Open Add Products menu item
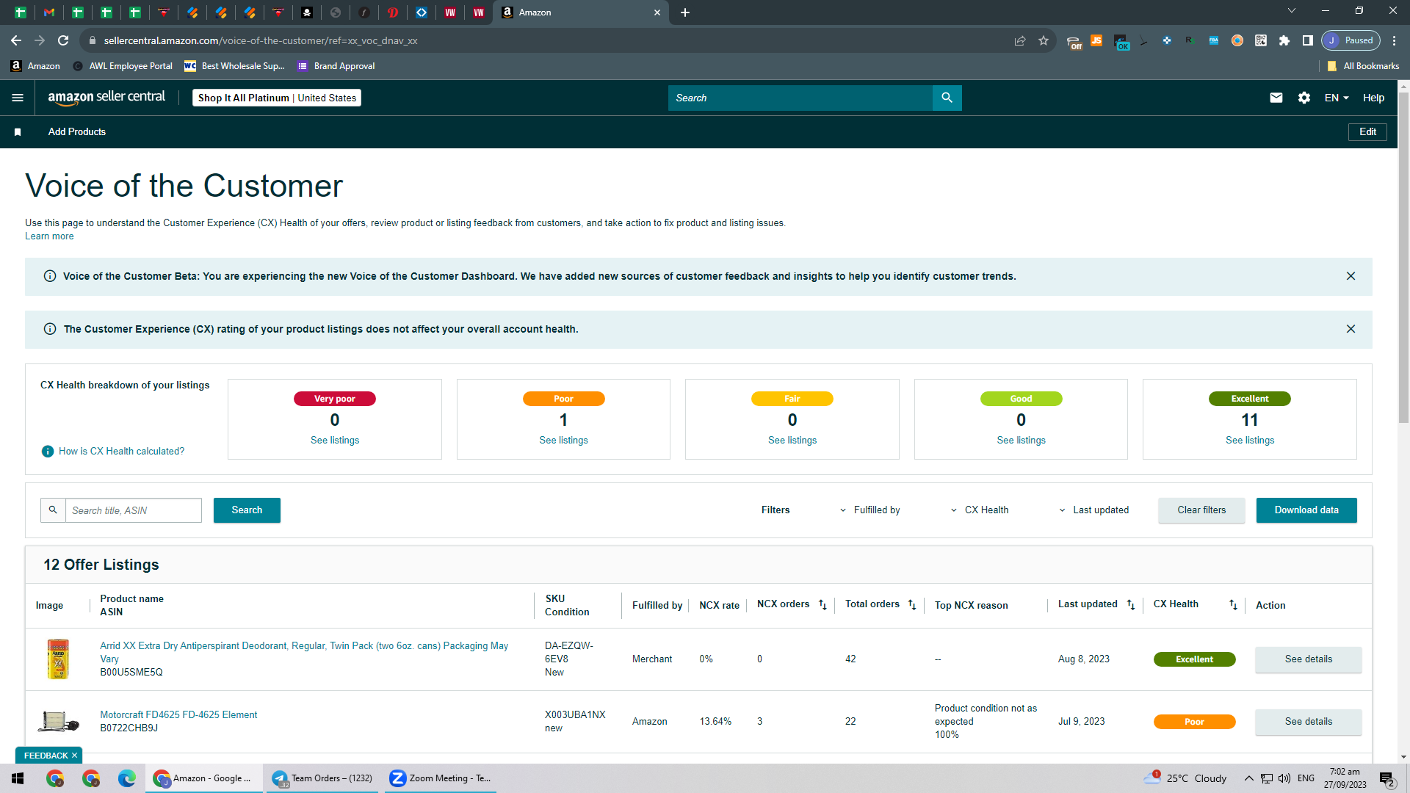Image resolution: width=1410 pixels, height=793 pixels. tap(77, 132)
